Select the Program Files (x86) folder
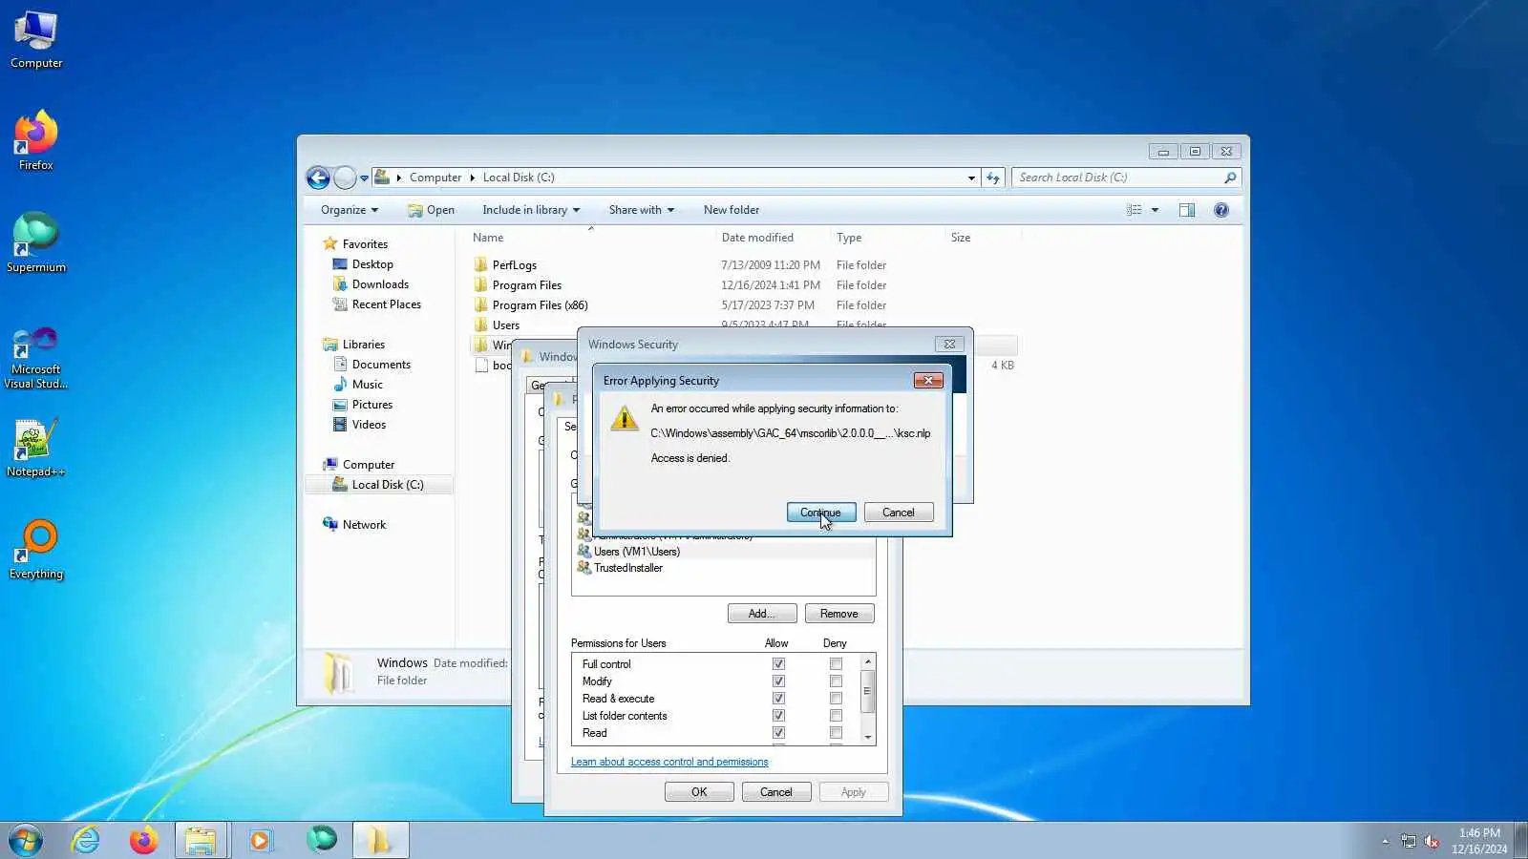The image size is (1528, 859). click(x=541, y=305)
